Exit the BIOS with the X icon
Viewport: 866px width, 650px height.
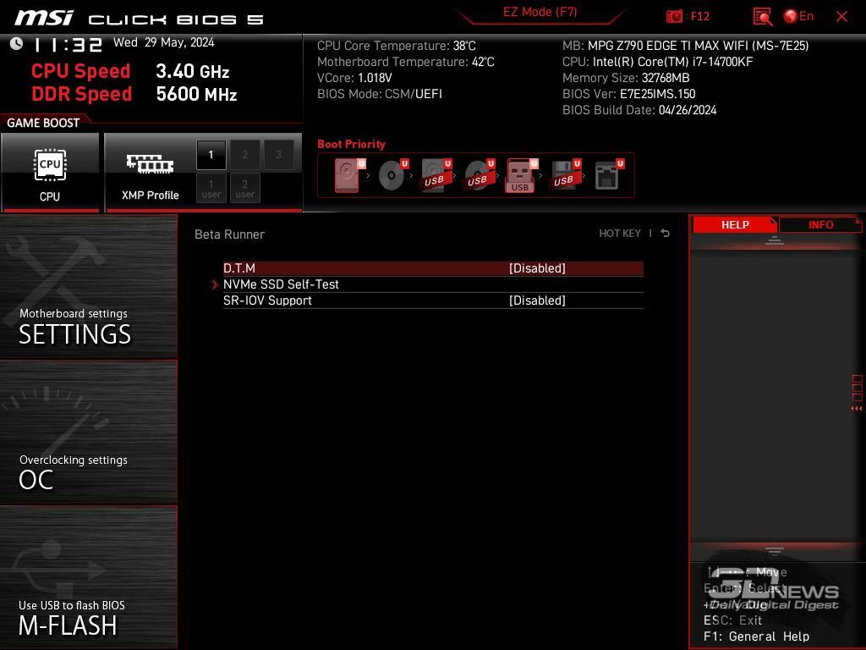tap(841, 17)
